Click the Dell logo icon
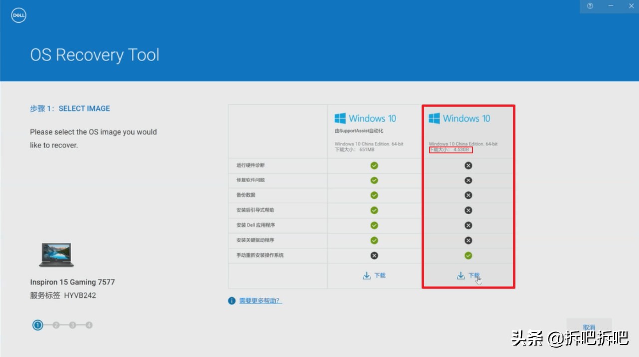Screen dimensions: 639x357 pyautogui.click(x=18, y=15)
